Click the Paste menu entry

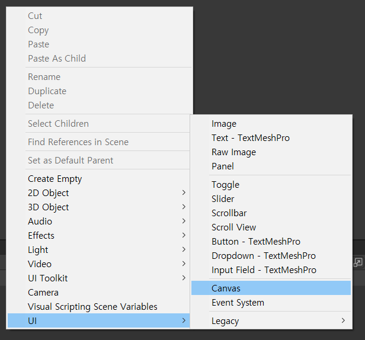(x=100, y=44)
